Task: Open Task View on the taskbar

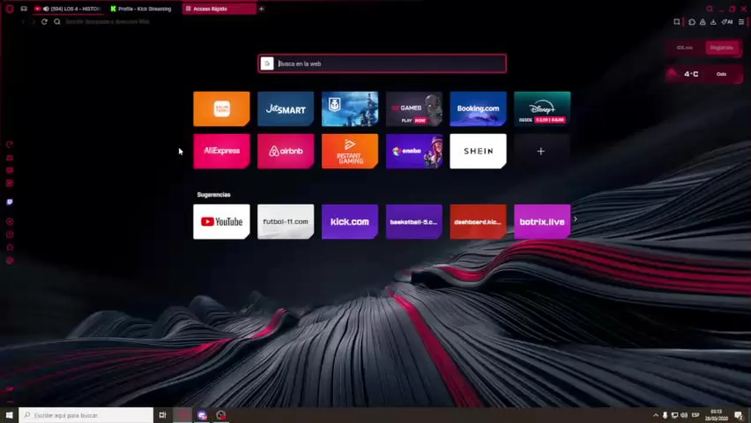Action: pyautogui.click(x=163, y=415)
